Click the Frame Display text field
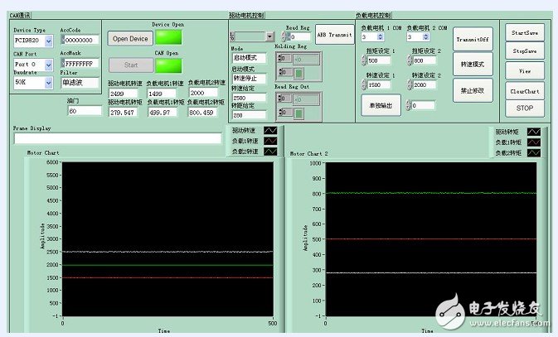 coord(118,138)
